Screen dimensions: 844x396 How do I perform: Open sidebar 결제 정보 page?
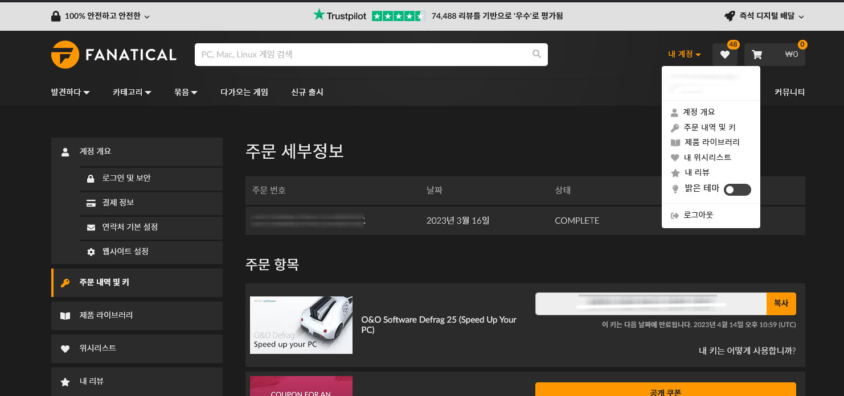click(x=151, y=203)
